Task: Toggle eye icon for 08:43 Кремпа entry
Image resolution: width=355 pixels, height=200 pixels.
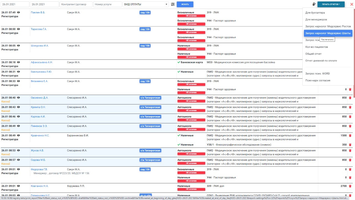Action: click(x=19, y=107)
